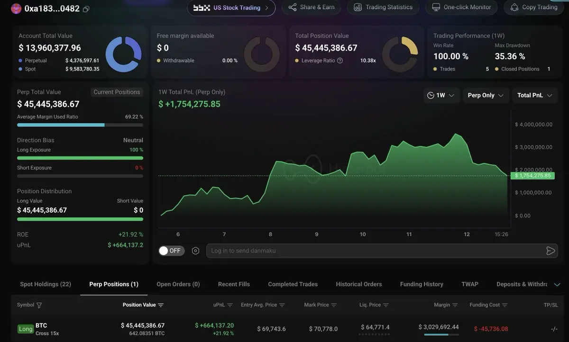Switch to Open Orders (0) tab
This screenshot has width=569, height=342.
point(178,284)
